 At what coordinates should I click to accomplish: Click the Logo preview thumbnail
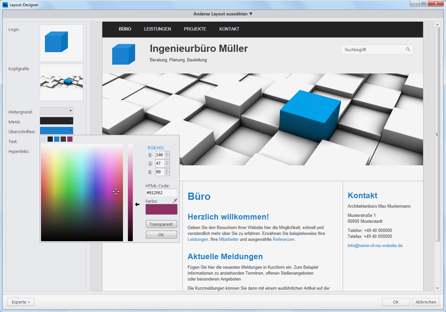click(61, 43)
